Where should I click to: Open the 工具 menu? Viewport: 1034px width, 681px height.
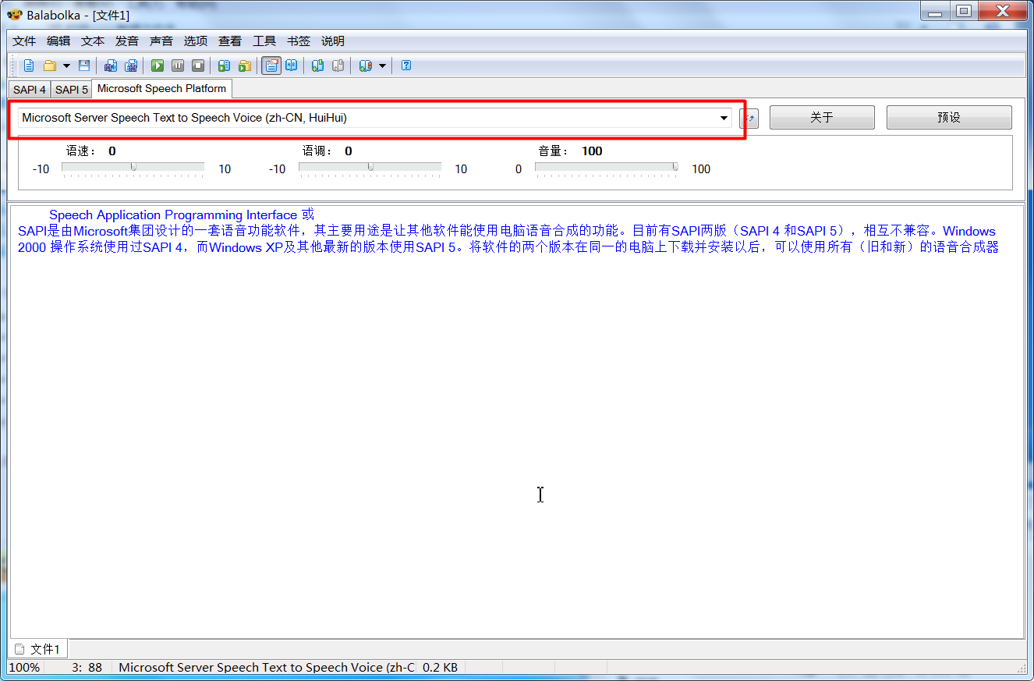(264, 41)
